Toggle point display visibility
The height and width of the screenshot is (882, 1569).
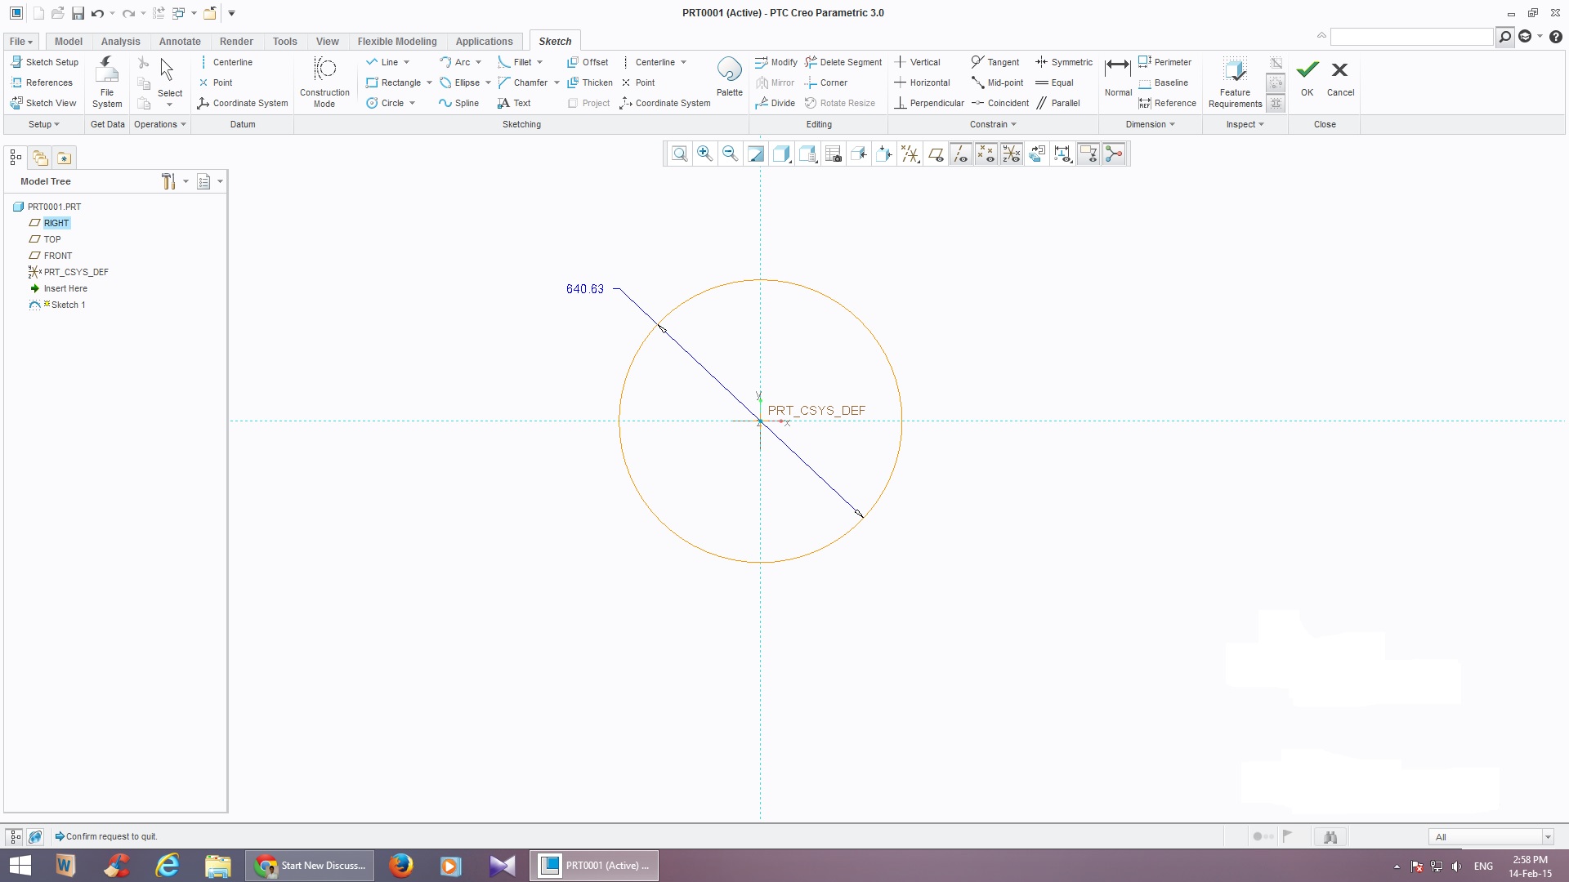click(986, 154)
